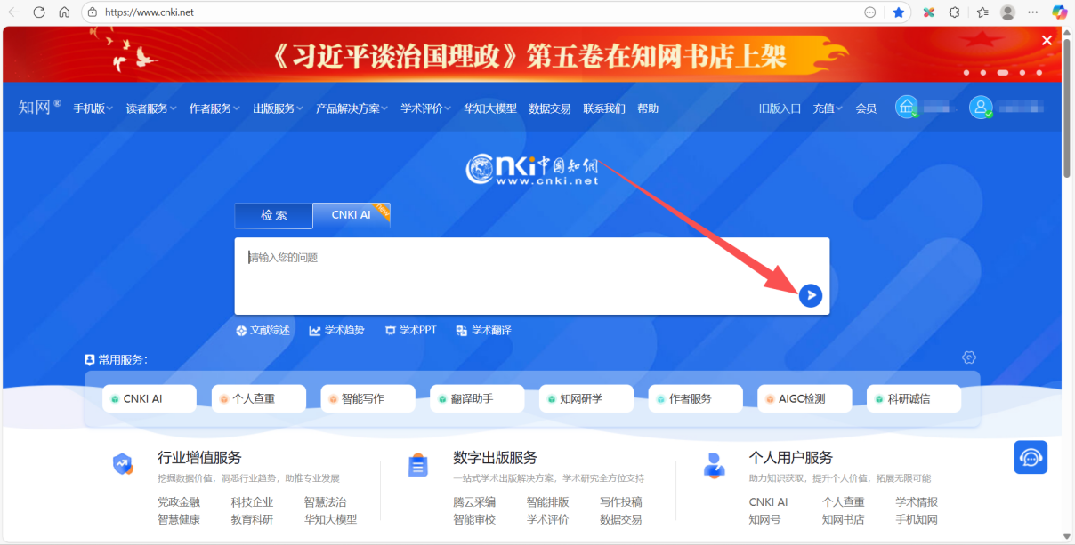Launch the Copilot sidebar icon
The image size is (1075, 545).
click(x=1059, y=12)
